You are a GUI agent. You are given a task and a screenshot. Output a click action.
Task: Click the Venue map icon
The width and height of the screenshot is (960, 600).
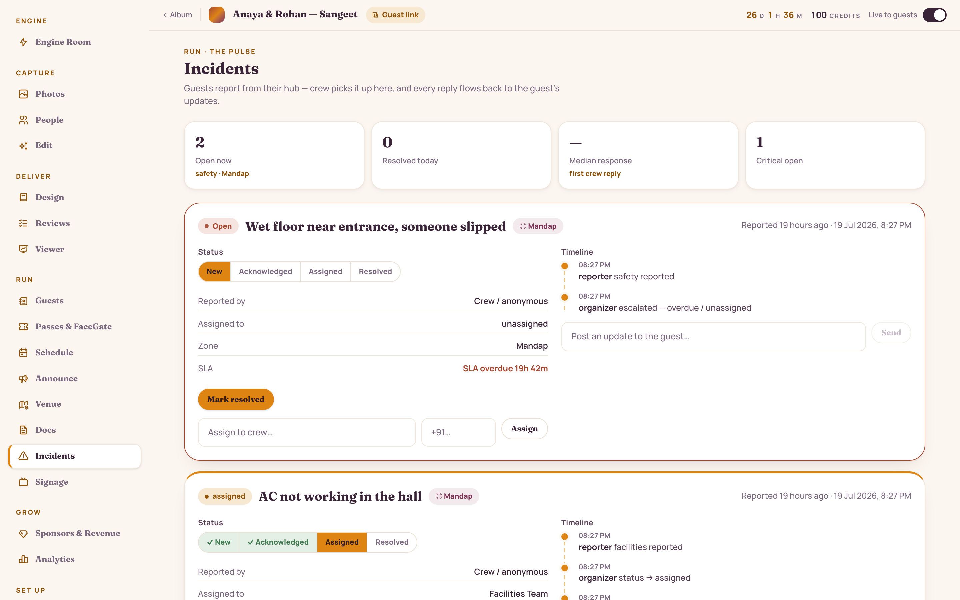point(23,404)
